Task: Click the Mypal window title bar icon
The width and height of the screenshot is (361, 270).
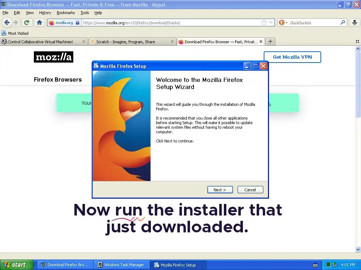Action: click(3, 4)
